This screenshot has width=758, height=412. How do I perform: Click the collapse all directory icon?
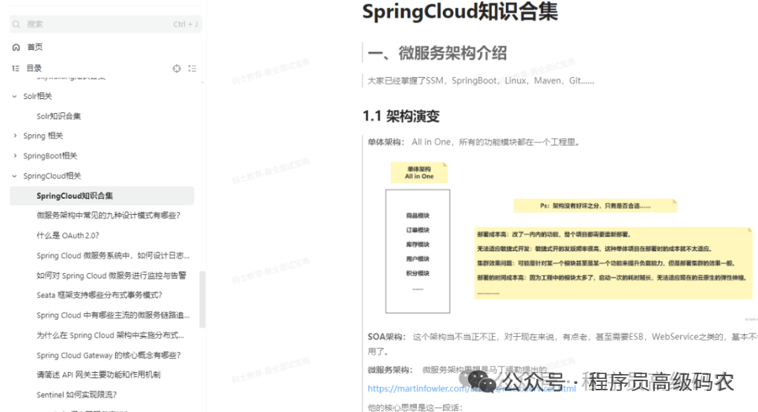coord(192,69)
